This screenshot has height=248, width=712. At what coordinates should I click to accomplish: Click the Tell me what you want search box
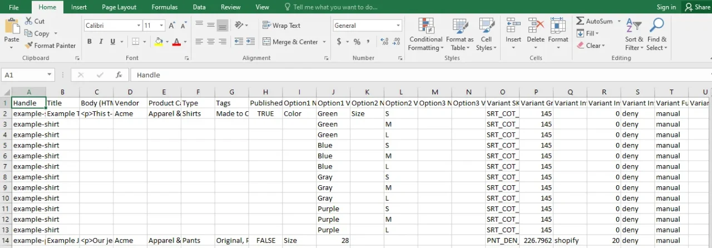tap(331, 7)
